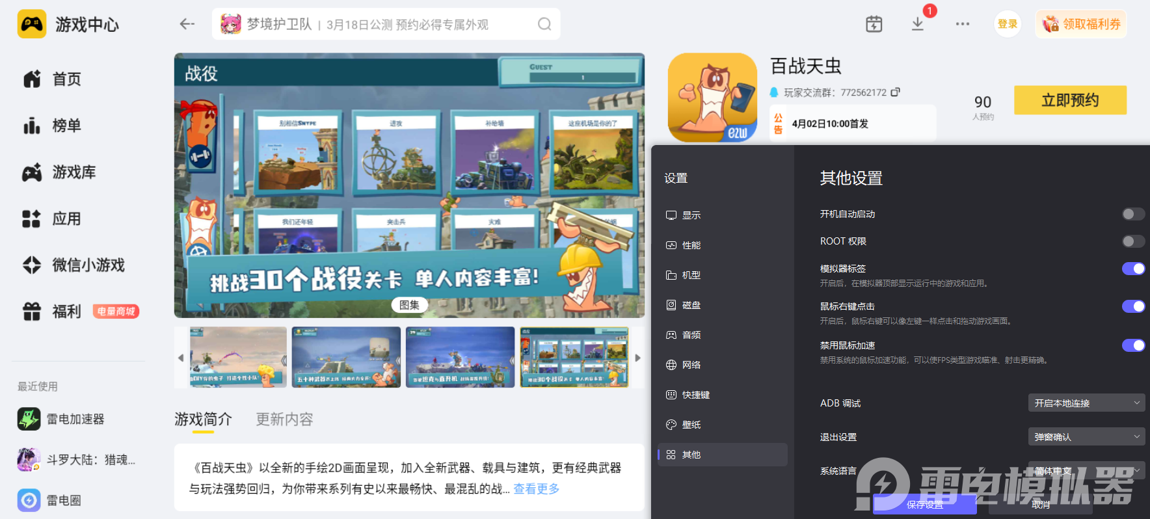Click the main campaign screenshot image

click(x=409, y=185)
